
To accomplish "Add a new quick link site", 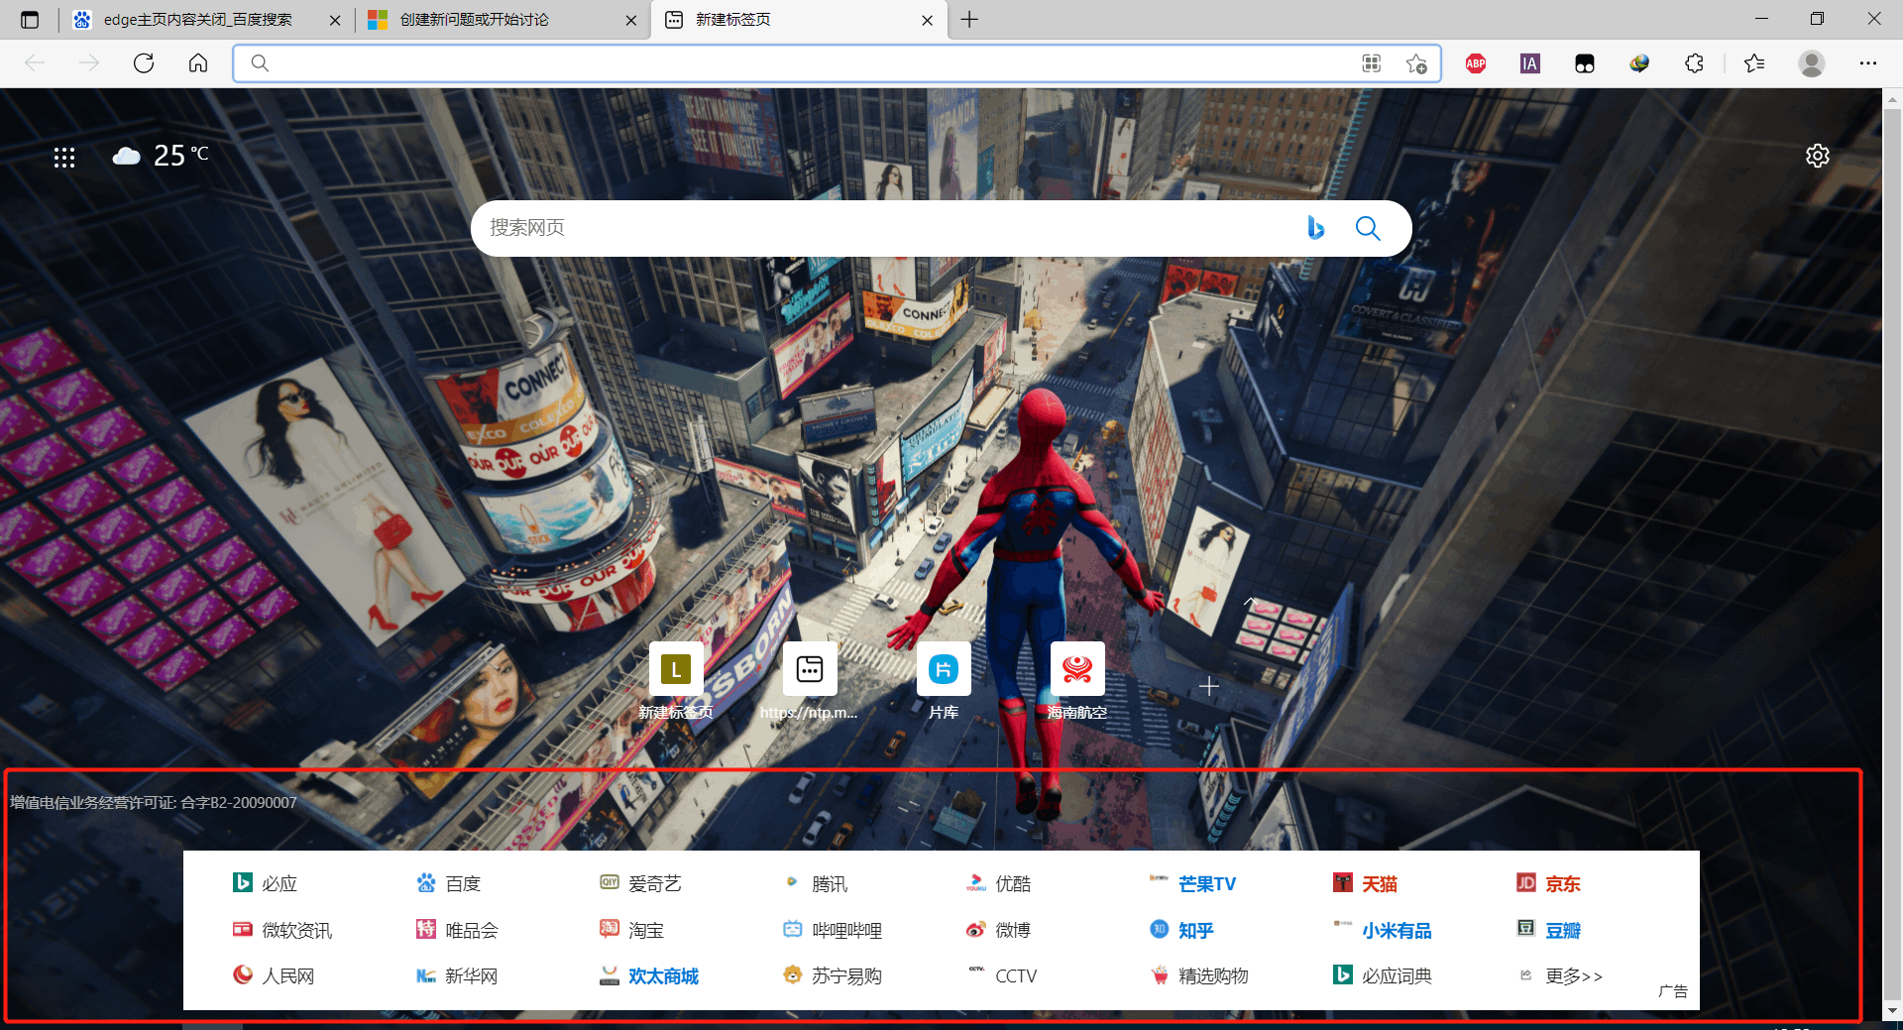I will [1209, 686].
